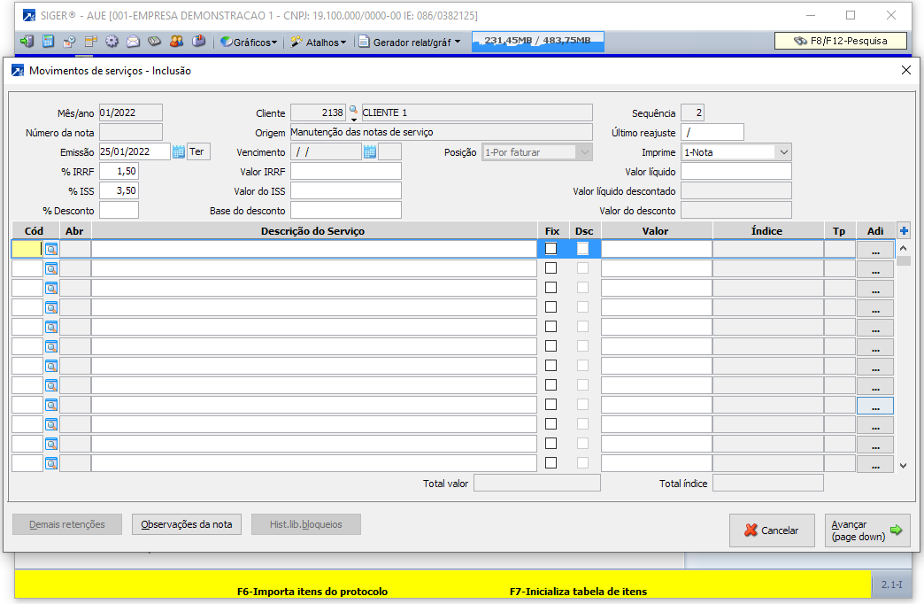Open the calendar picker next to Emissão date

179,152
